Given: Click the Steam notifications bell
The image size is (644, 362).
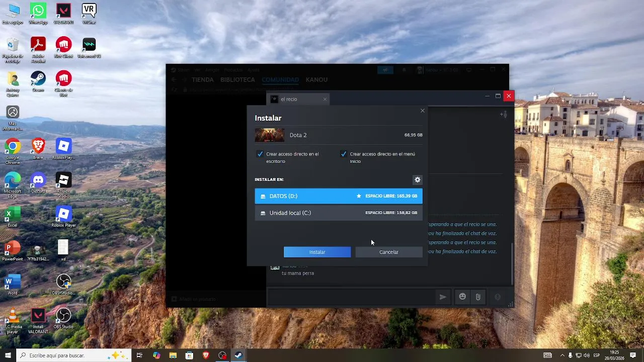Looking at the screenshot, I should 404,70.
